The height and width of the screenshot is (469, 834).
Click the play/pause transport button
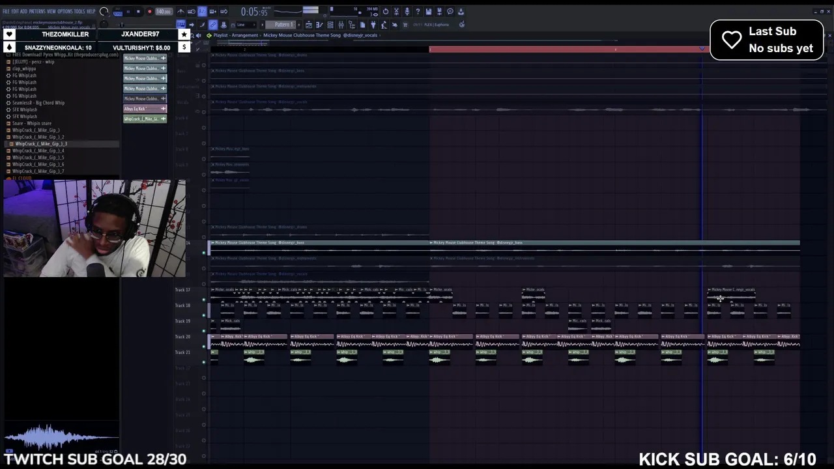coord(128,12)
